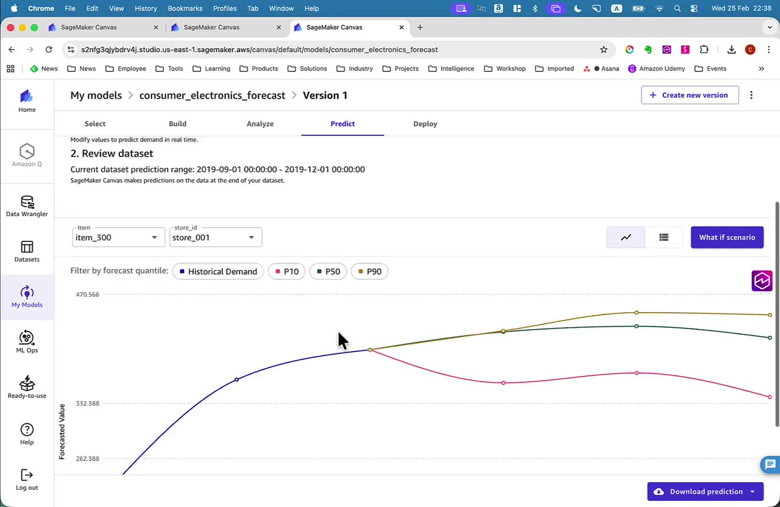The image size is (780, 507).
Task: Open the Learning bookmarks folder
Action: tap(211, 68)
